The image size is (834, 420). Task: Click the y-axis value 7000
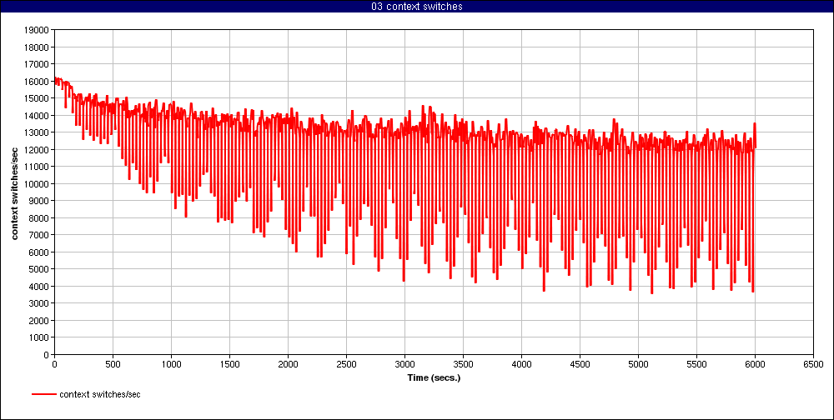(39, 235)
